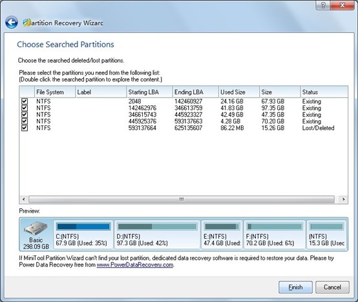This screenshot has width=358, height=302.
Task: Click the horizontal scrollbar thumb
Action: click(182, 199)
